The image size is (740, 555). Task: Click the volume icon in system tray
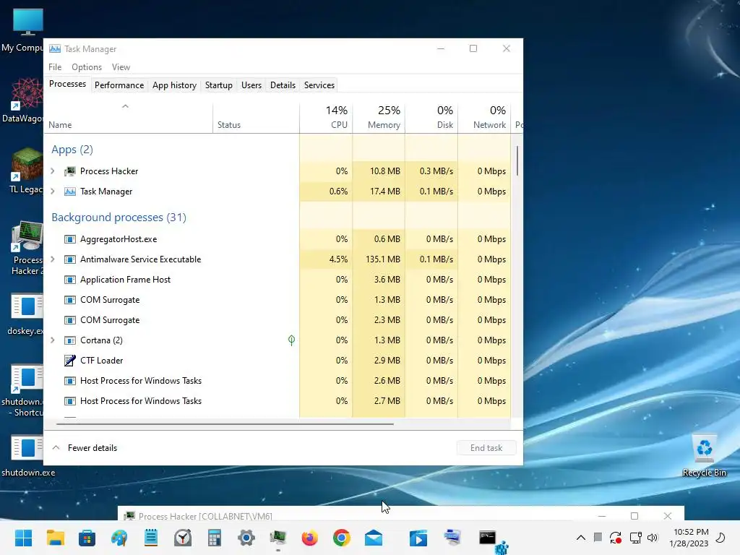(653, 538)
